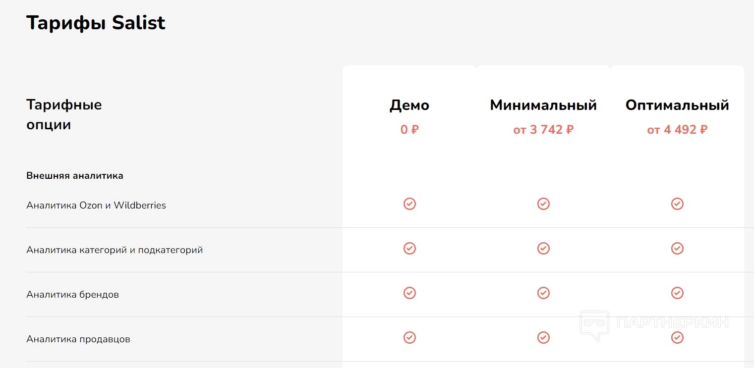Select the Минимальный plan column header
Viewport: 754px width, 368px height.
point(543,105)
